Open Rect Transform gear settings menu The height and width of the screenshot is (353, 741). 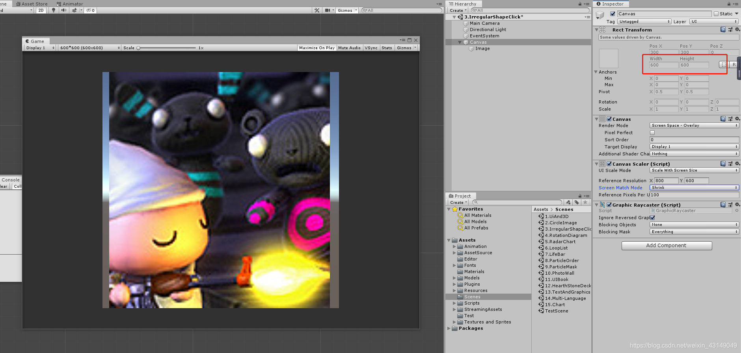click(737, 30)
